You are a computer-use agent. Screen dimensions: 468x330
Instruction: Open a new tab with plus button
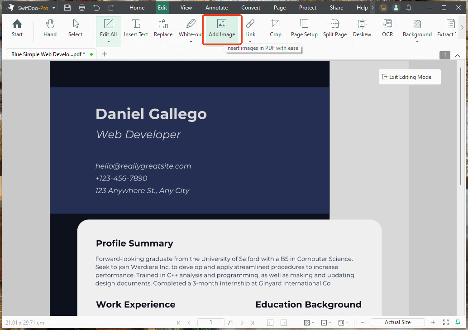point(105,54)
